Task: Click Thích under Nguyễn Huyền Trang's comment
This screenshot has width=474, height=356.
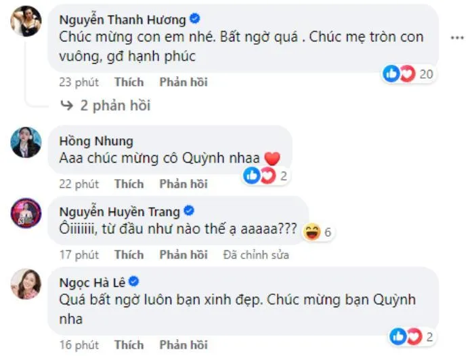Action: coord(129,254)
